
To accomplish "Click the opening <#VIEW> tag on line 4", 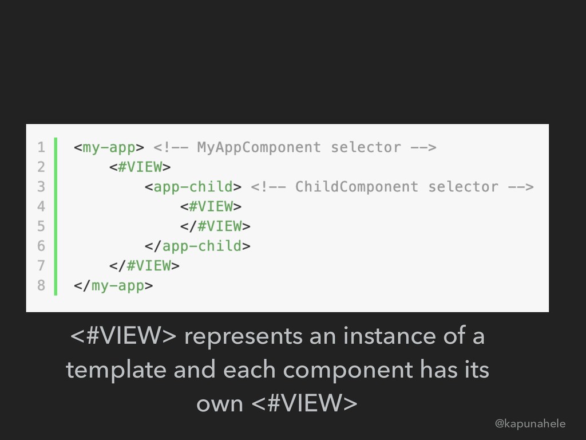I will point(211,206).
